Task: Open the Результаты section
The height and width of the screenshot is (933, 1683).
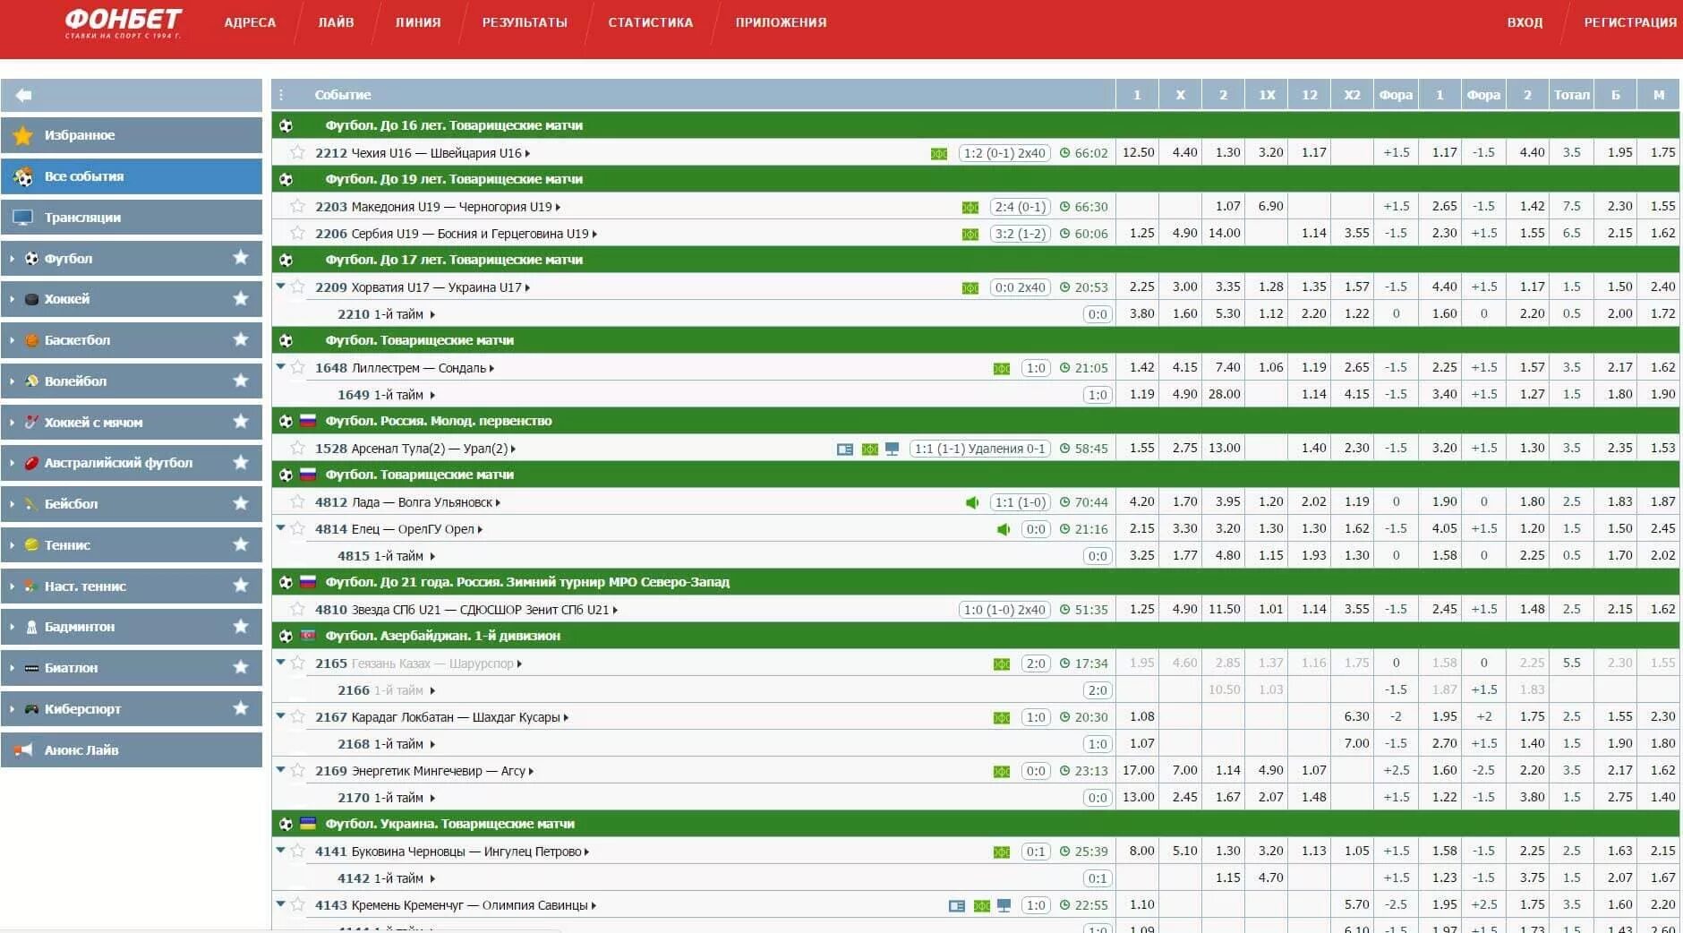Action: tap(525, 22)
